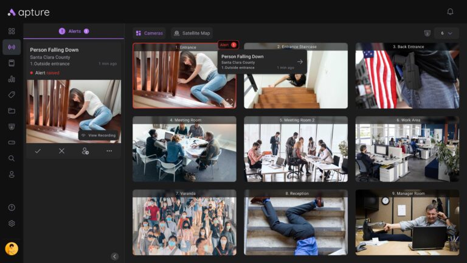Click the View Recording button
The width and height of the screenshot is (467, 263).
click(x=98, y=135)
